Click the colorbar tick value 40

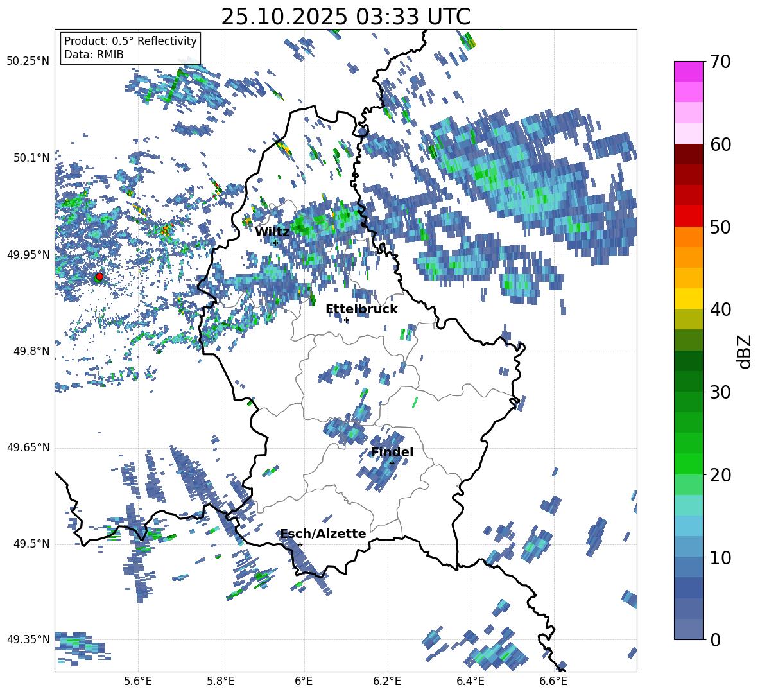(x=721, y=309)
